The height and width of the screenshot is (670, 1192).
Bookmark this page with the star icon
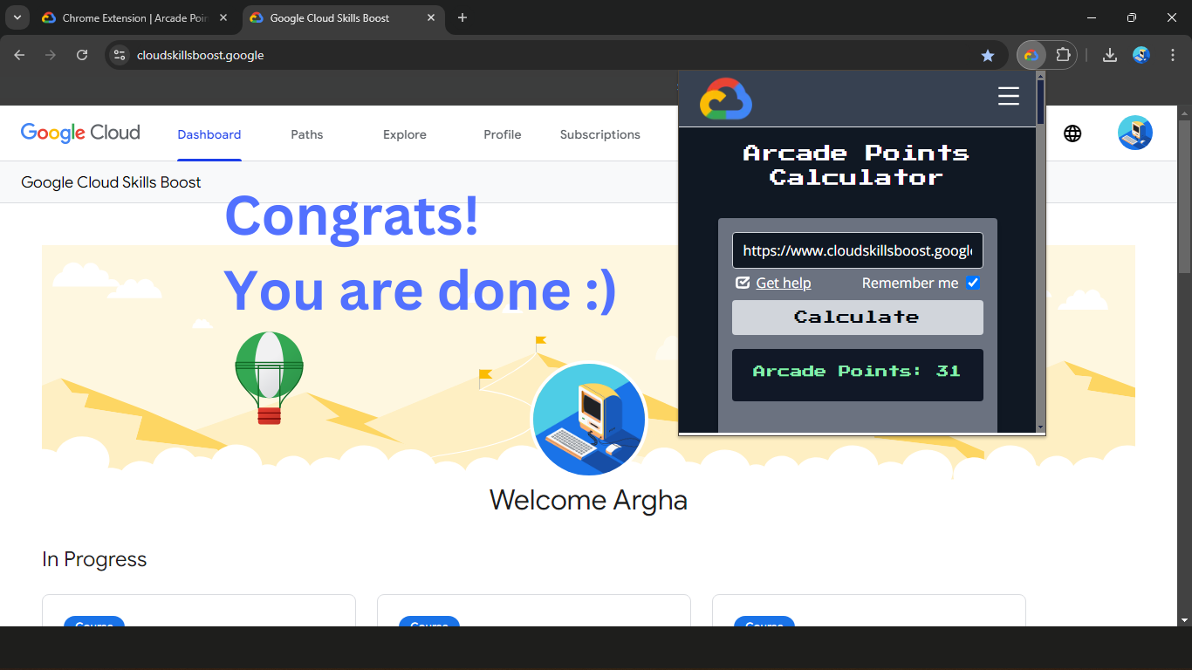point(988,55)
